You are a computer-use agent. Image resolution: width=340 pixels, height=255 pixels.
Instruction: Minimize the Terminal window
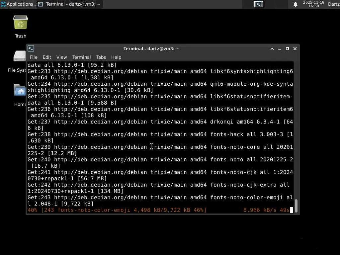(x=280, y=49)
